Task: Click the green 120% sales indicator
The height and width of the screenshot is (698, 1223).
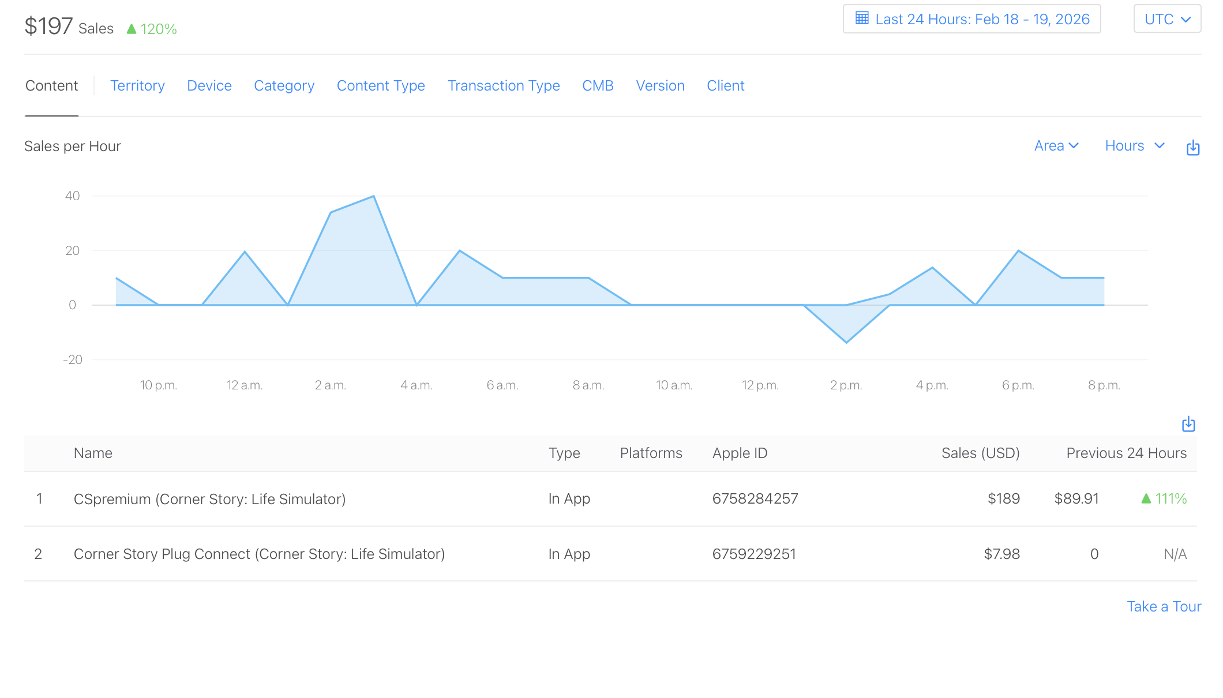Action: (x=151, y=28)
